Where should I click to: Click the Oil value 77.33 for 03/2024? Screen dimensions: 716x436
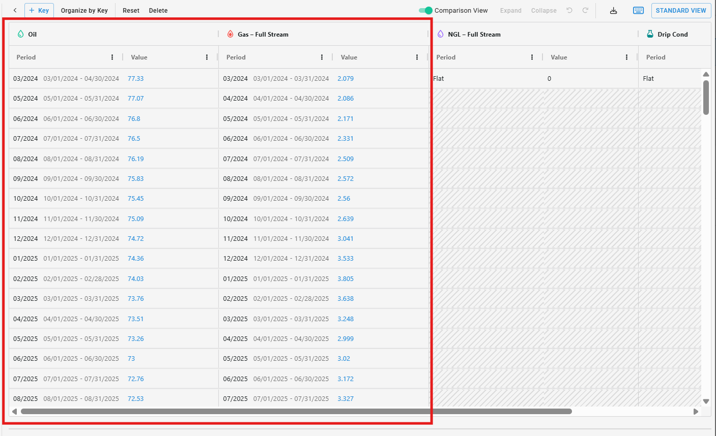135,79
